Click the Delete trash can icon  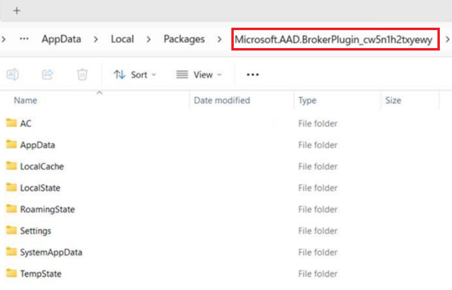point(82,75)
